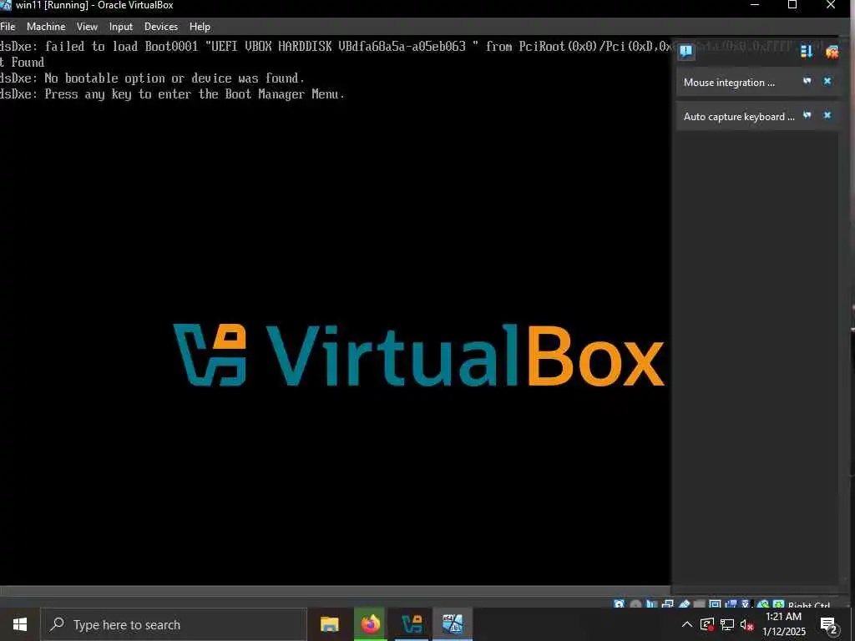Dismiss the Auto capture keyboard notification
The height and width of the screenshot is (641, 855).
(x=827, y=115)
